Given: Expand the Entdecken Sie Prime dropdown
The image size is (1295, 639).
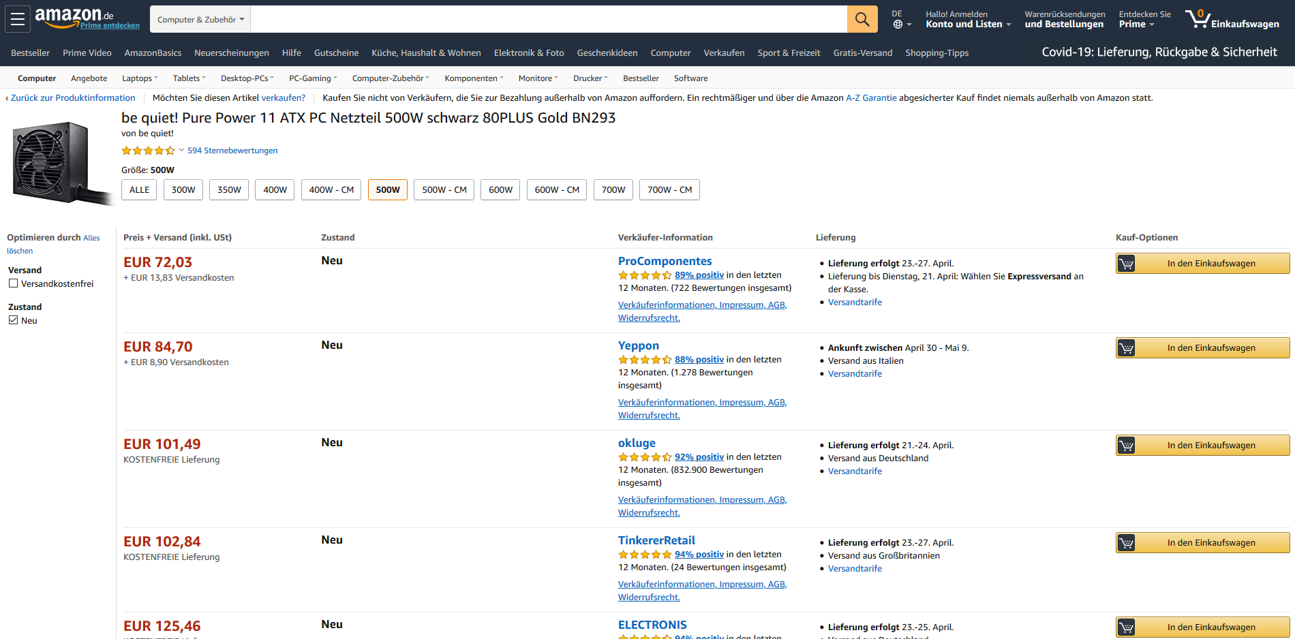Looking at the screenshot, I should pyautogui.click(x=1144, y=19).
